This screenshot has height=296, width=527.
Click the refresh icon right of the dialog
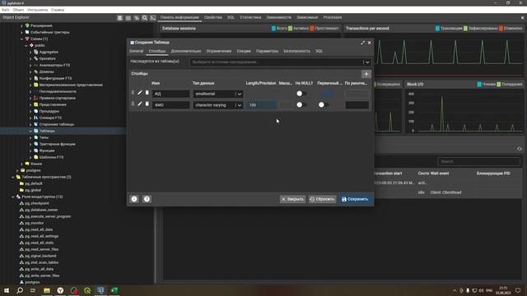520,149
